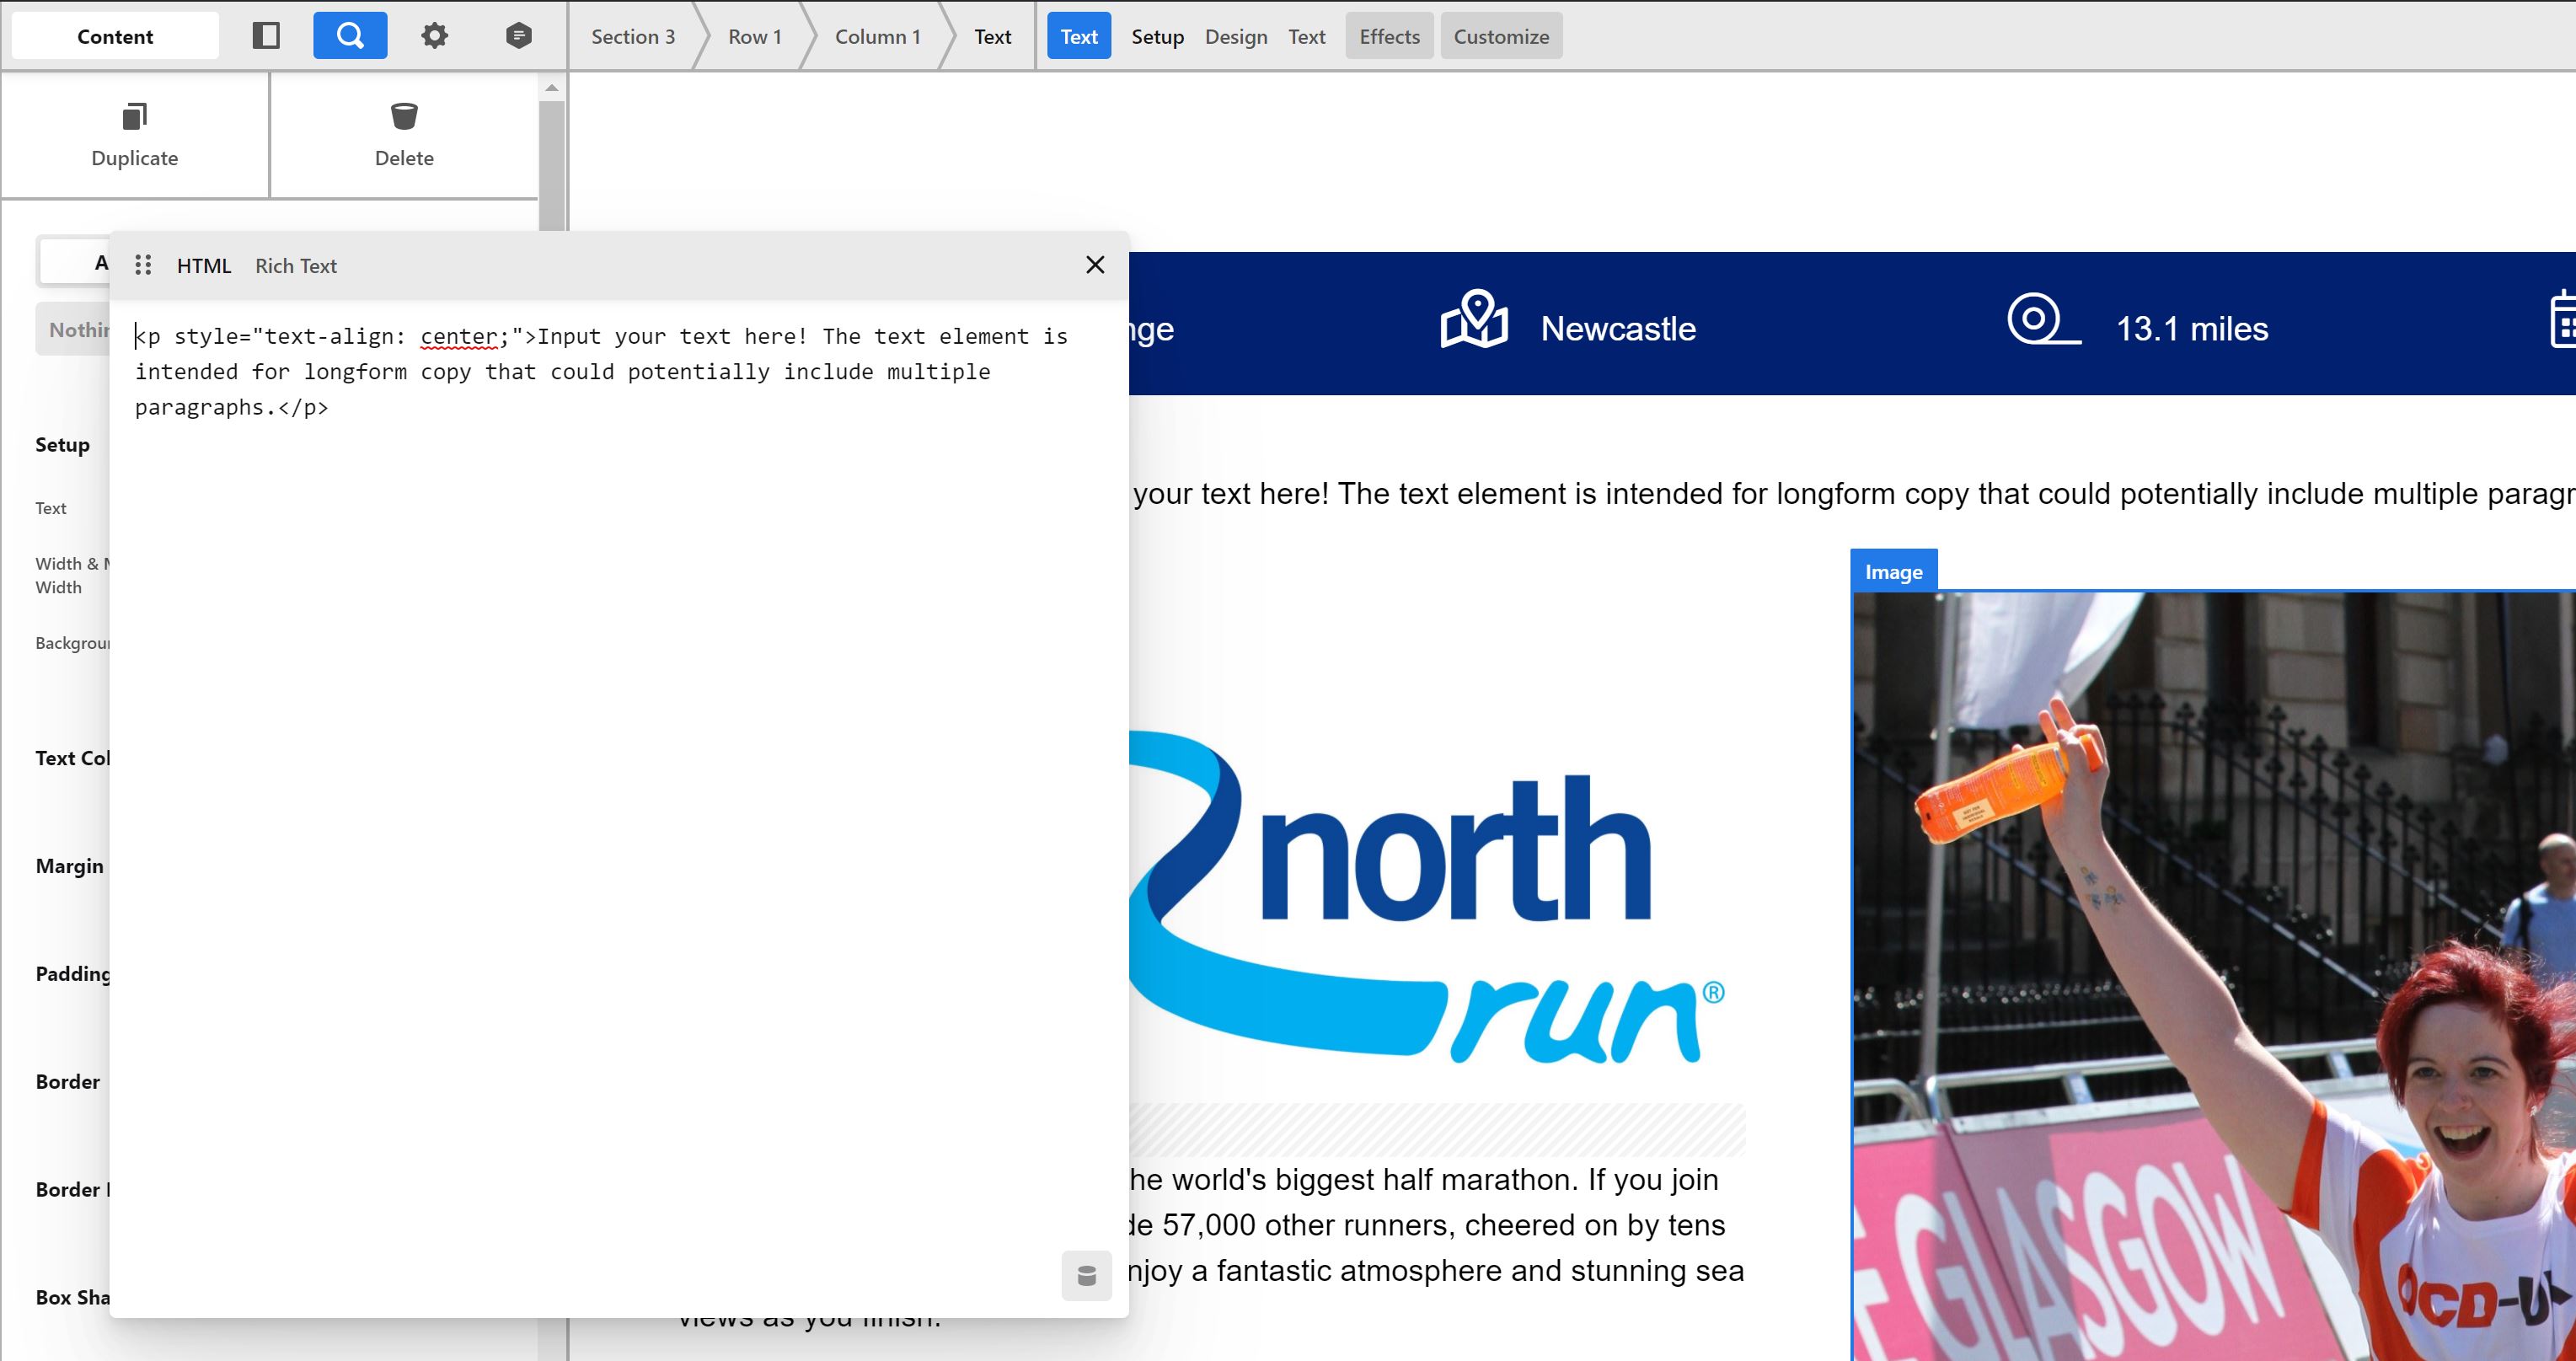Open the Text tab next to Design
Screen dimensions: 2576x1361
tap(1306, 36)
